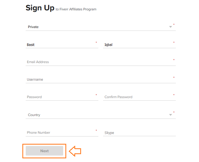Click the Sign Up heading
199x162 pixels.
click(40, 8)
